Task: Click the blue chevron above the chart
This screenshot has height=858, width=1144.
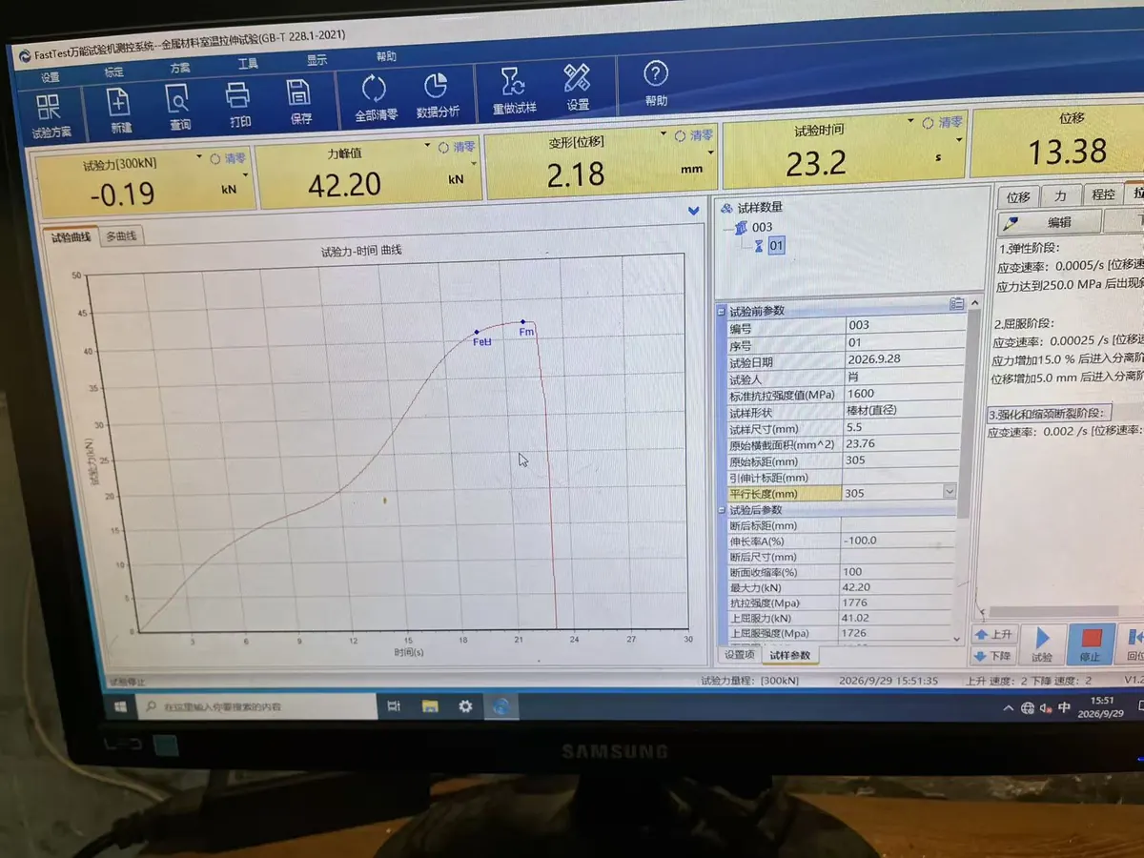Action: pyautogui.click(x=694, y=211)
